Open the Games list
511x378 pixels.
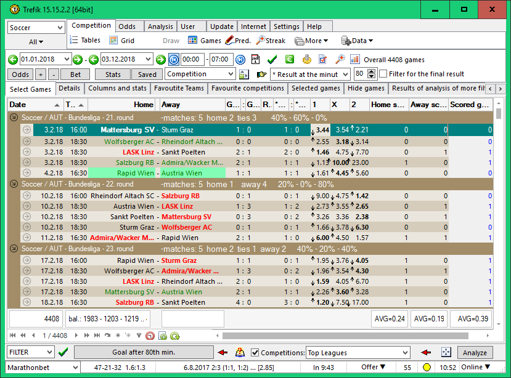[204, 41]
